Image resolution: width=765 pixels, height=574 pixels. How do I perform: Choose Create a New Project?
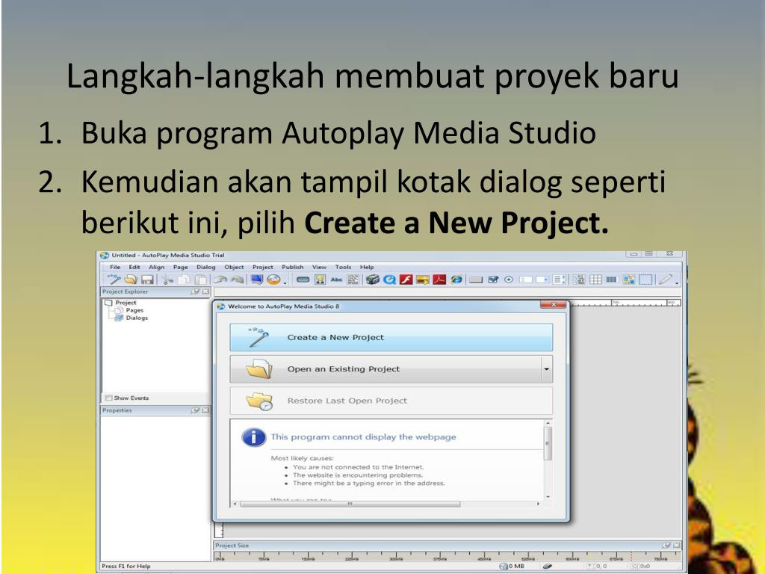point(391,337)
